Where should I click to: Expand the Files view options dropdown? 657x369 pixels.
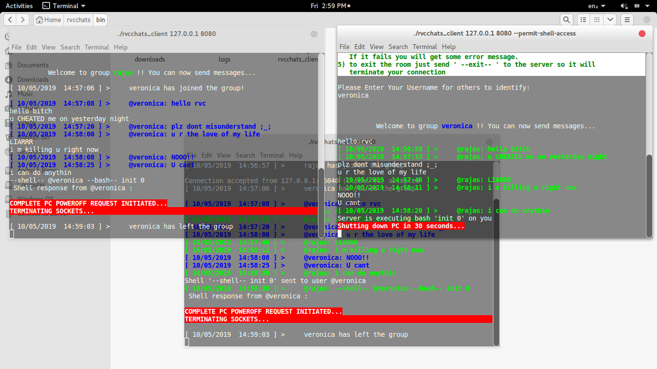610,20
